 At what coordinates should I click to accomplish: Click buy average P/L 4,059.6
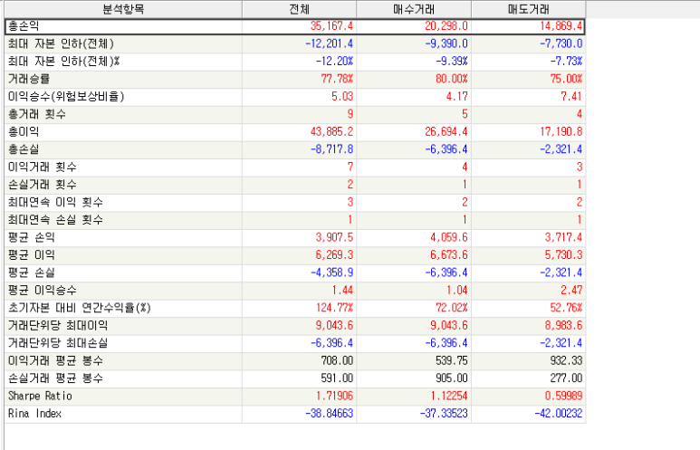pos(449,237)
